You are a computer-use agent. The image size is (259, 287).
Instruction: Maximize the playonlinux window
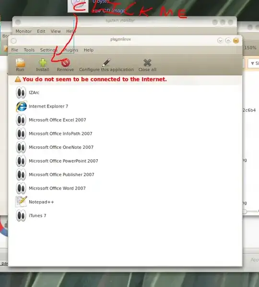228,40
